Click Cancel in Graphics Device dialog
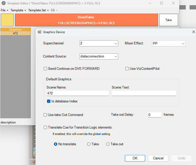This screenshot has height=165, width=196. (x=158, y=158)
